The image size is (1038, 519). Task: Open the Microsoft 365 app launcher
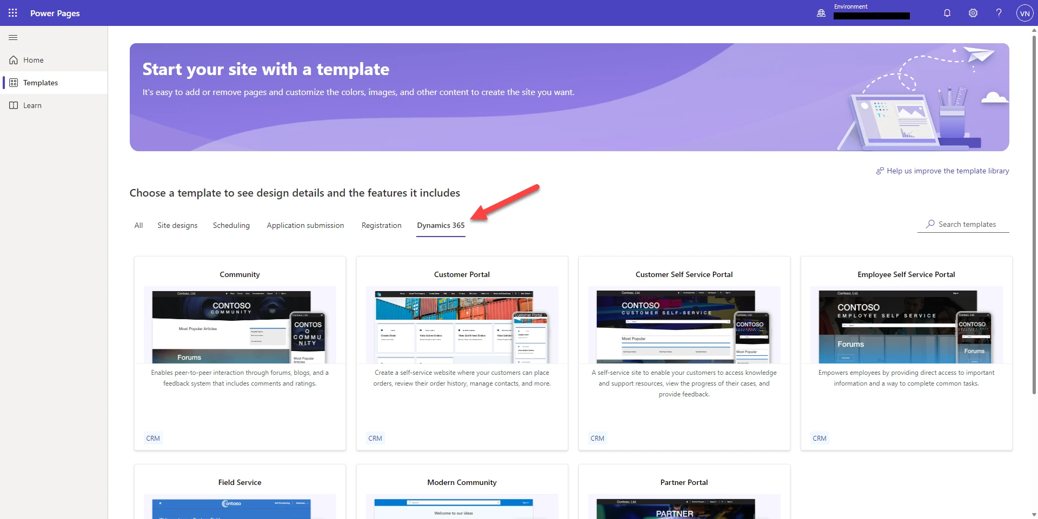click(13, 13)
